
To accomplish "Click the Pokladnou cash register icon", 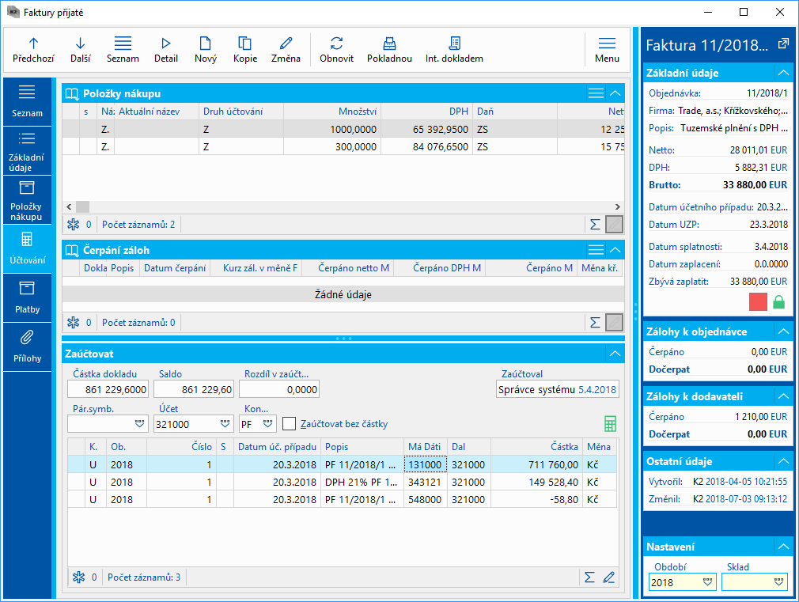I will click(389, 44).
